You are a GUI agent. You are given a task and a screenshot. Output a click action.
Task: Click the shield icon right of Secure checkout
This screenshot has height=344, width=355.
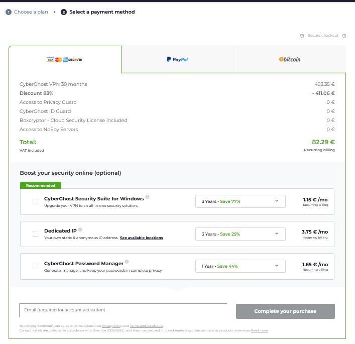344,36
